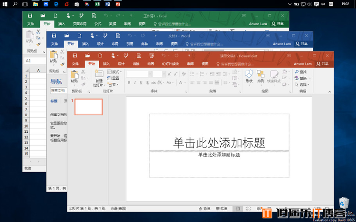Viewport: 356px width, 222px height.
Task: Click the Open folder icon in PowerPoint toolbar
Action: (87, 55)
